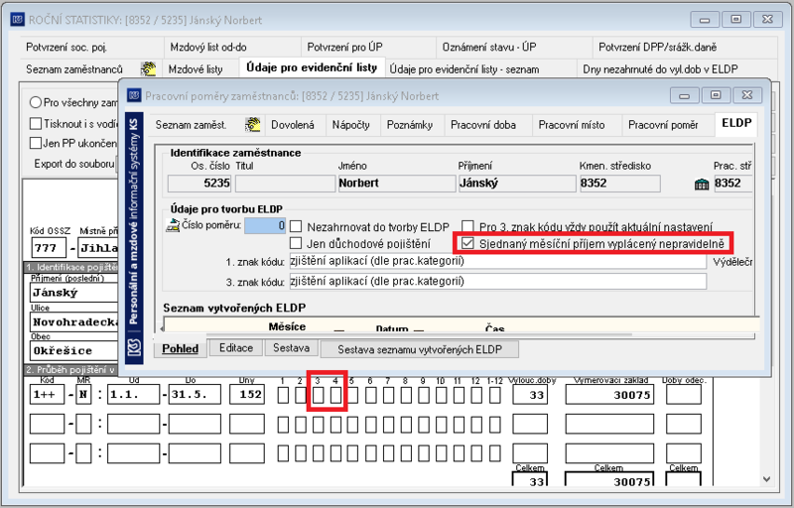Click the KS logo at the sidebar bottom

tap(134, 347)
